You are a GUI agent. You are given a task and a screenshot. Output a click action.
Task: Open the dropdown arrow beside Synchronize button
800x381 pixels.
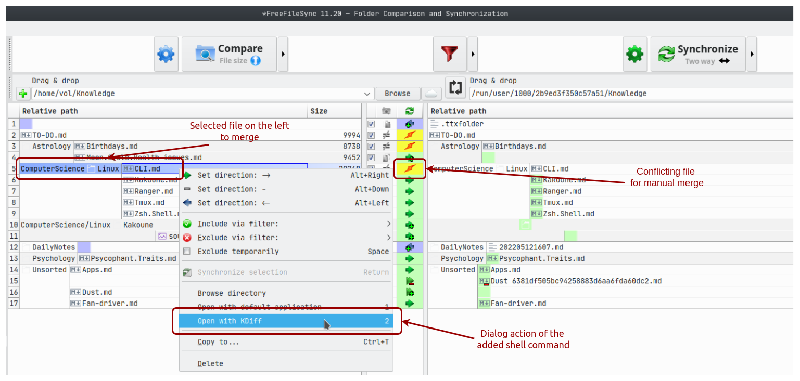pyautogui.click(x=752, y=54)
